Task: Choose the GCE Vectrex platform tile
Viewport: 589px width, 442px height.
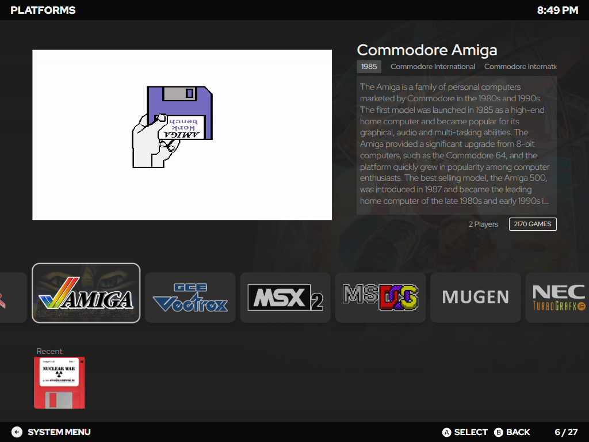Action: 190,298
